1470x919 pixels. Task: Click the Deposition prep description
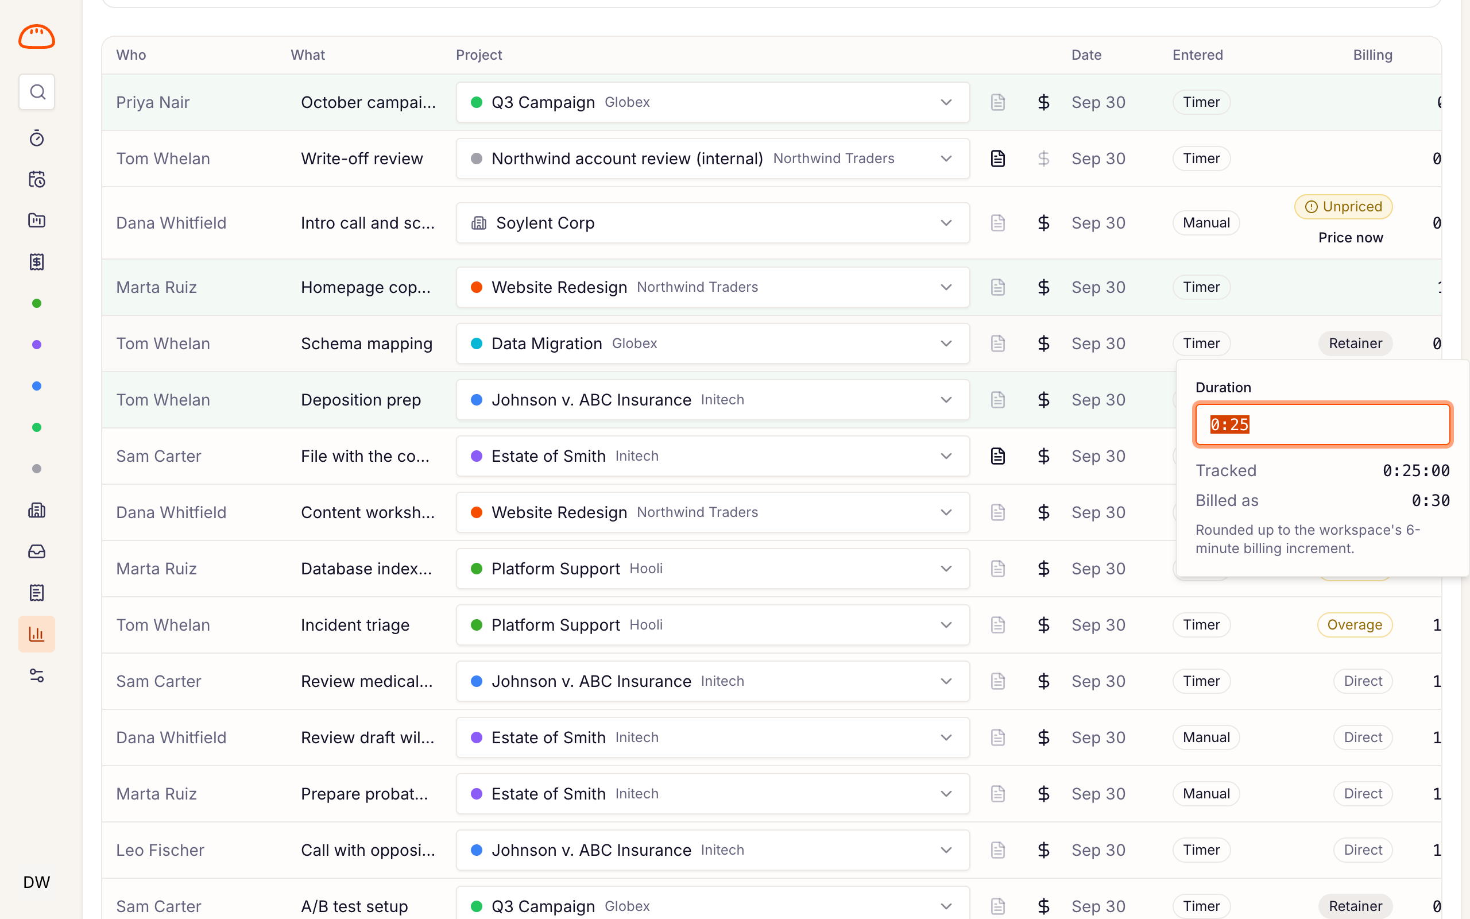(361, 400)
